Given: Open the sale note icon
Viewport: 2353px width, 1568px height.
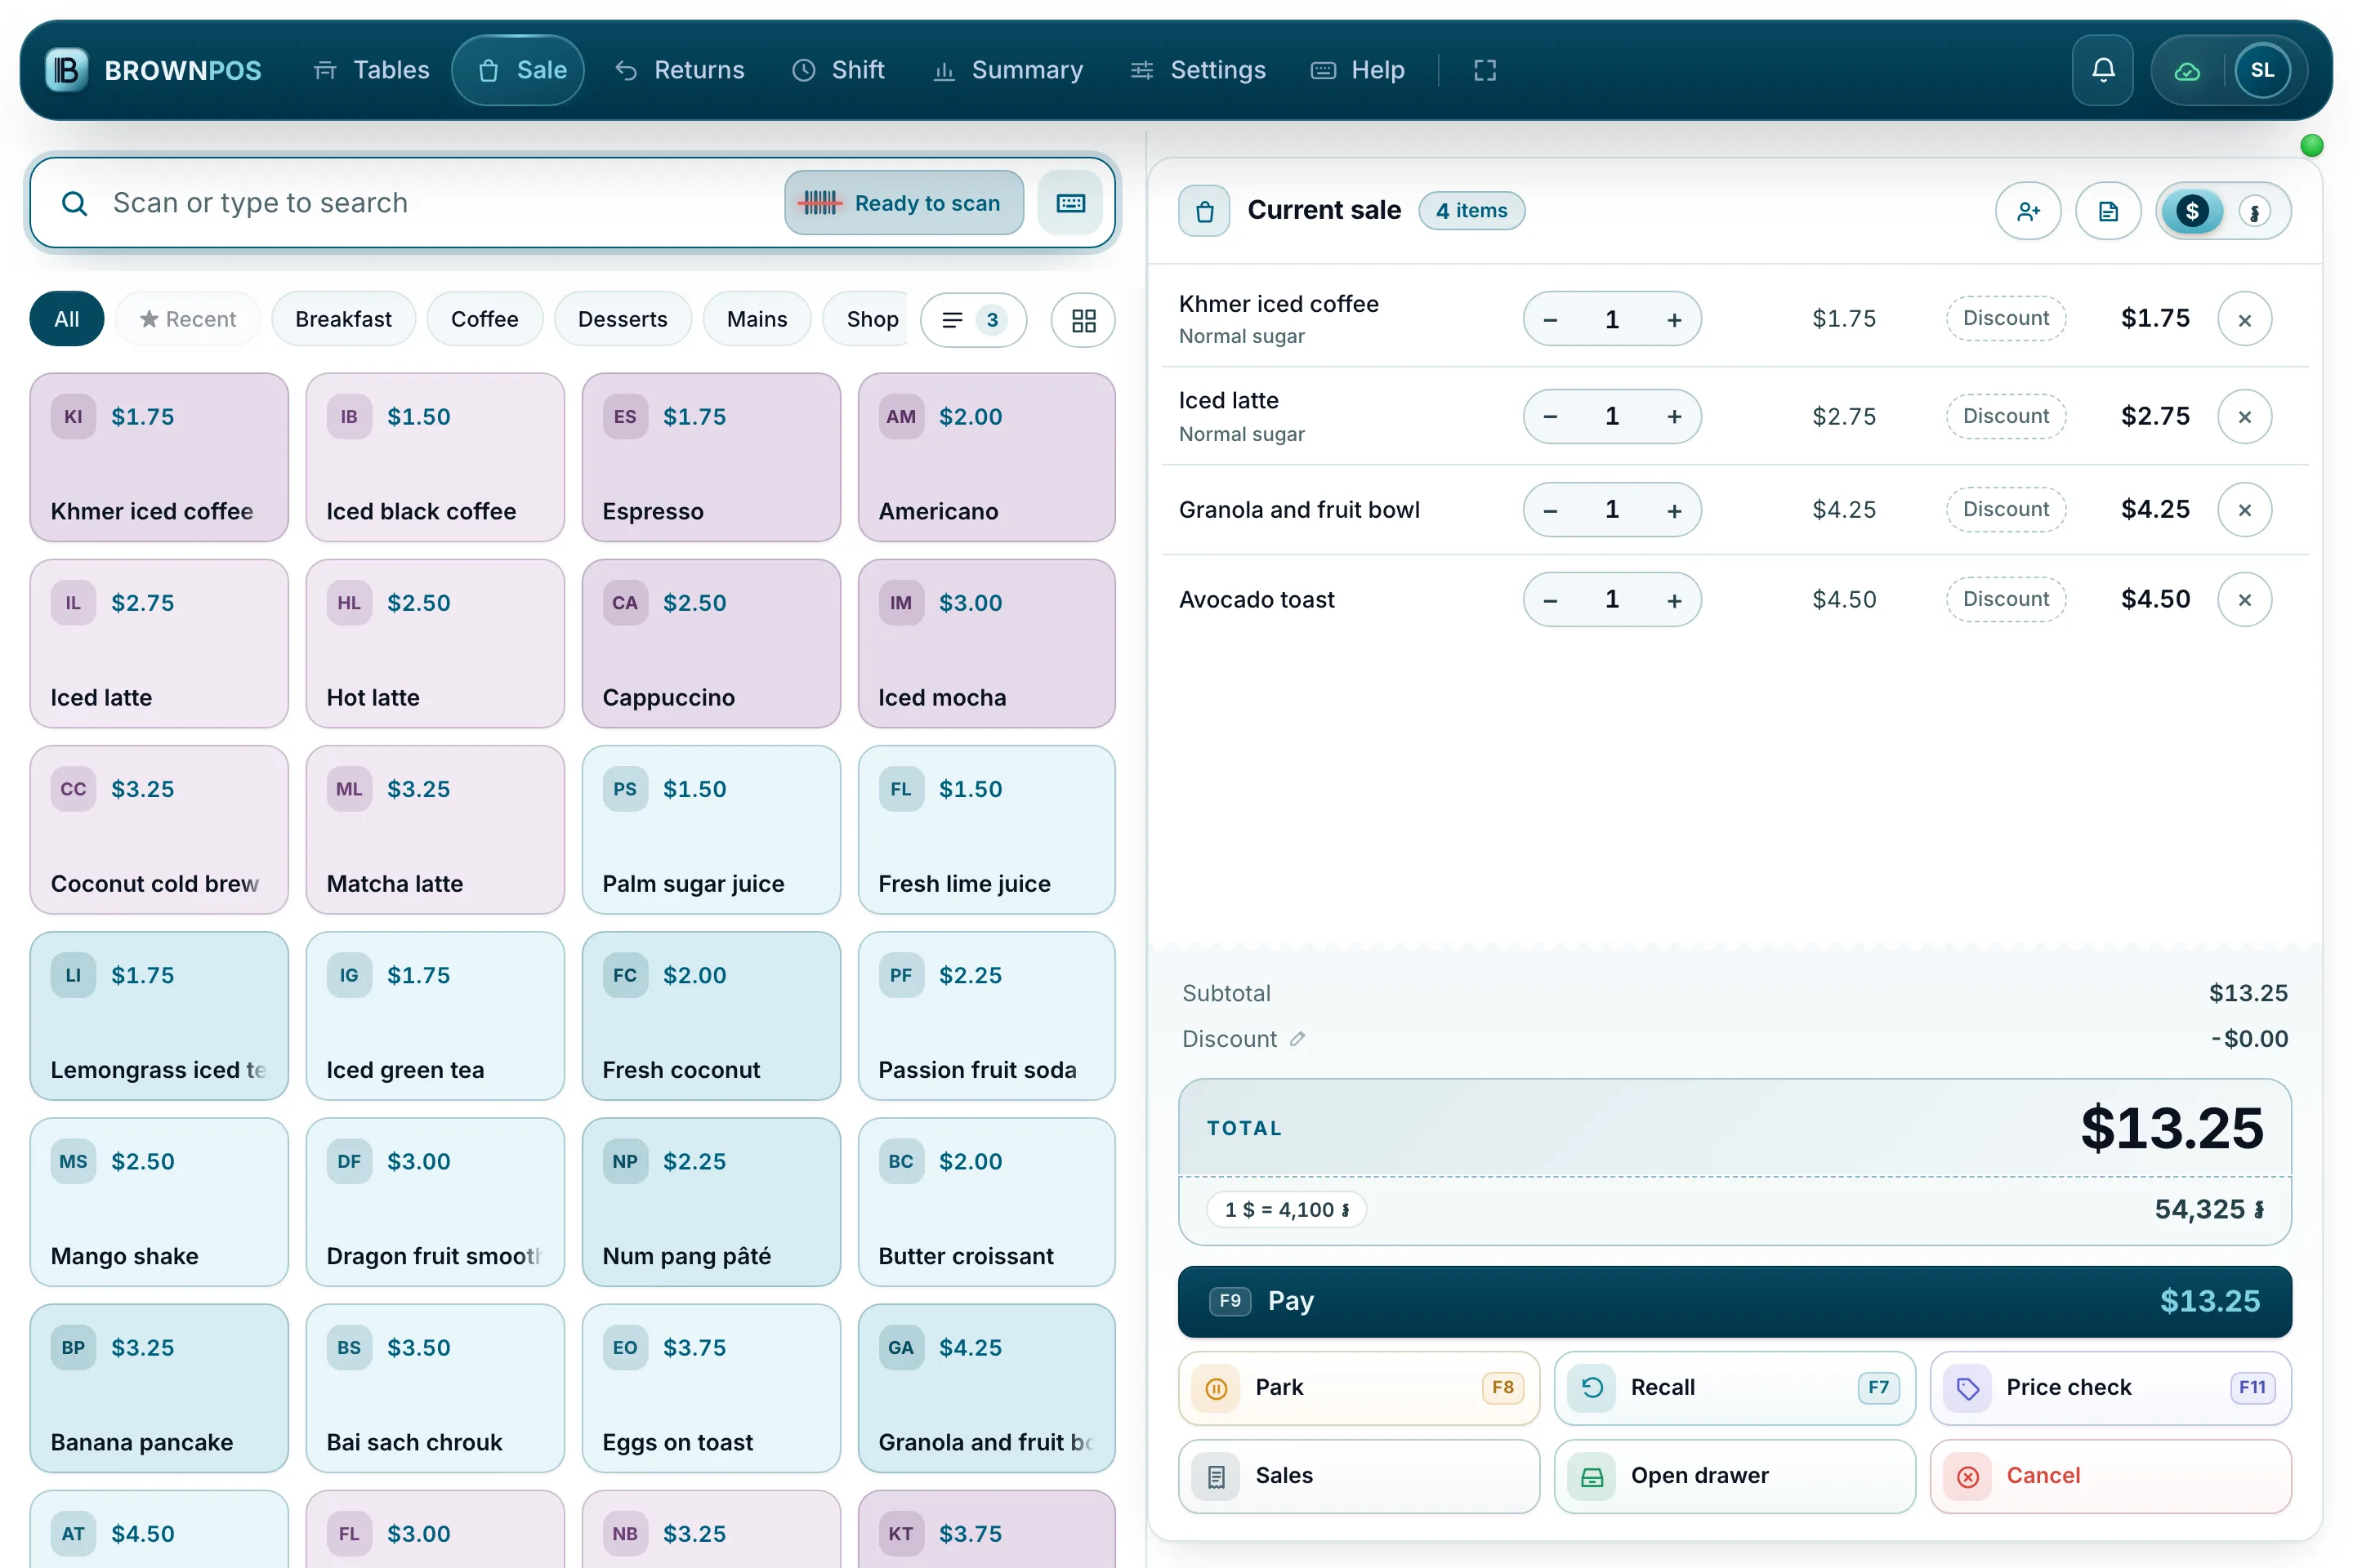Looking at the screenshot, I should pos(2108,211).
